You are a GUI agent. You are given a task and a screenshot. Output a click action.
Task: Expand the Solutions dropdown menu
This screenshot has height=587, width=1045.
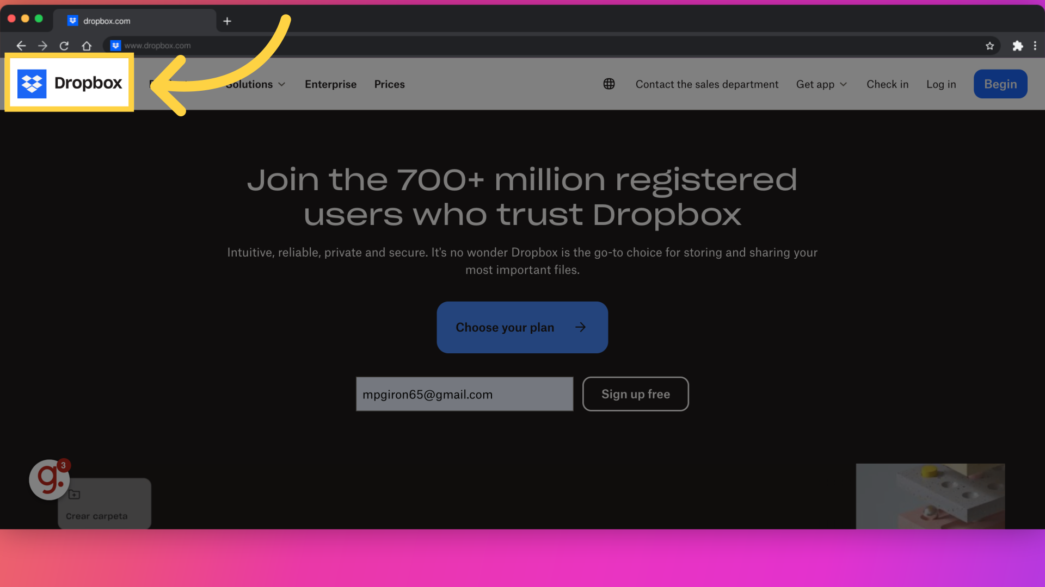[x=254, y=85]
